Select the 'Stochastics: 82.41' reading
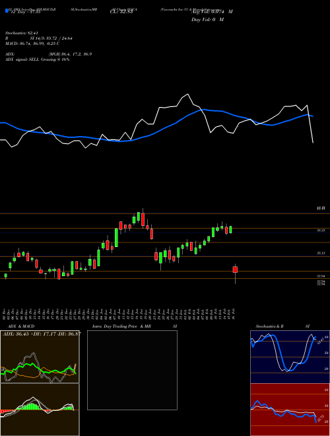This screenshot has width=330, height=436. click(21, 33)
